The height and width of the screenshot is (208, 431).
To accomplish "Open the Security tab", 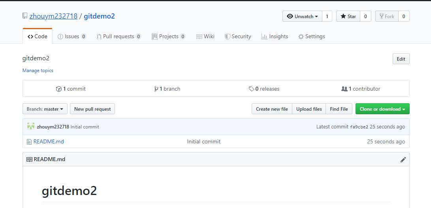I will click(x=238, y=37).
